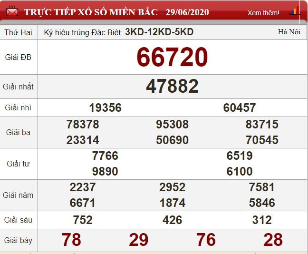Select special prize code '3KD-12KD-5KD'

coord(159,32)
